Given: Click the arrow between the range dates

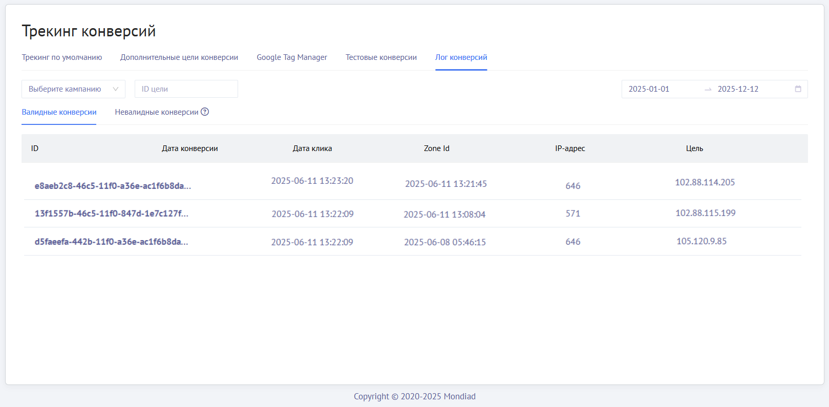Looking at the screenshot, I should tap(708, 89).
